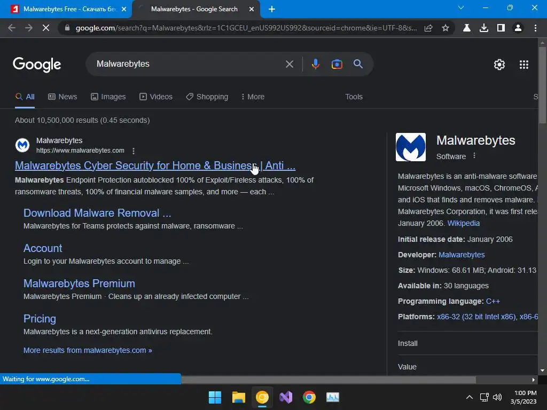Screen dimensions: 547x410
Task: Switch to the Images results tab
Action: point(108,97)
